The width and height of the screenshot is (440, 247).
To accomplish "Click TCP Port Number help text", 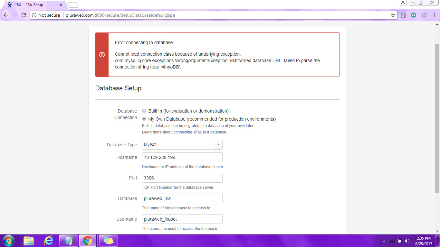I will point(178,188).
